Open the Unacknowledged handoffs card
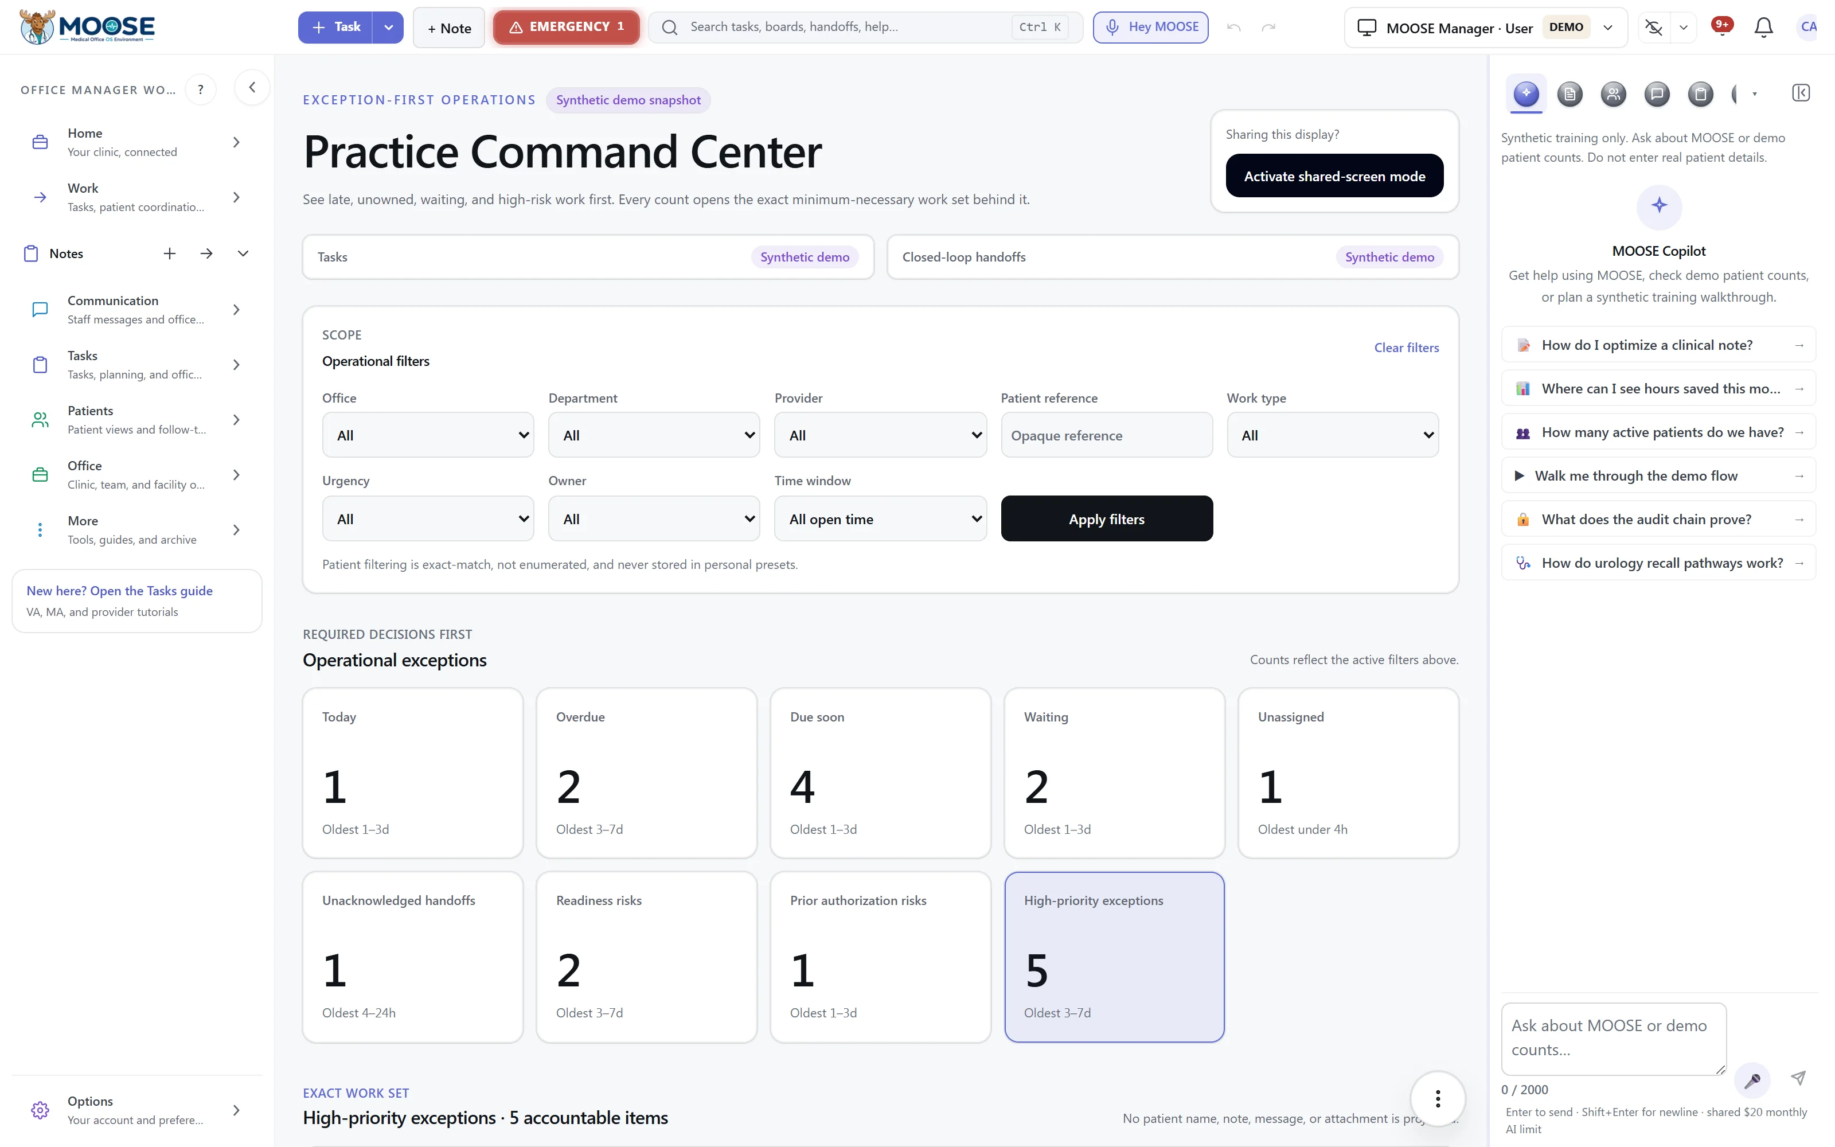1835x1147 pixels. click(x=412, y=957)
